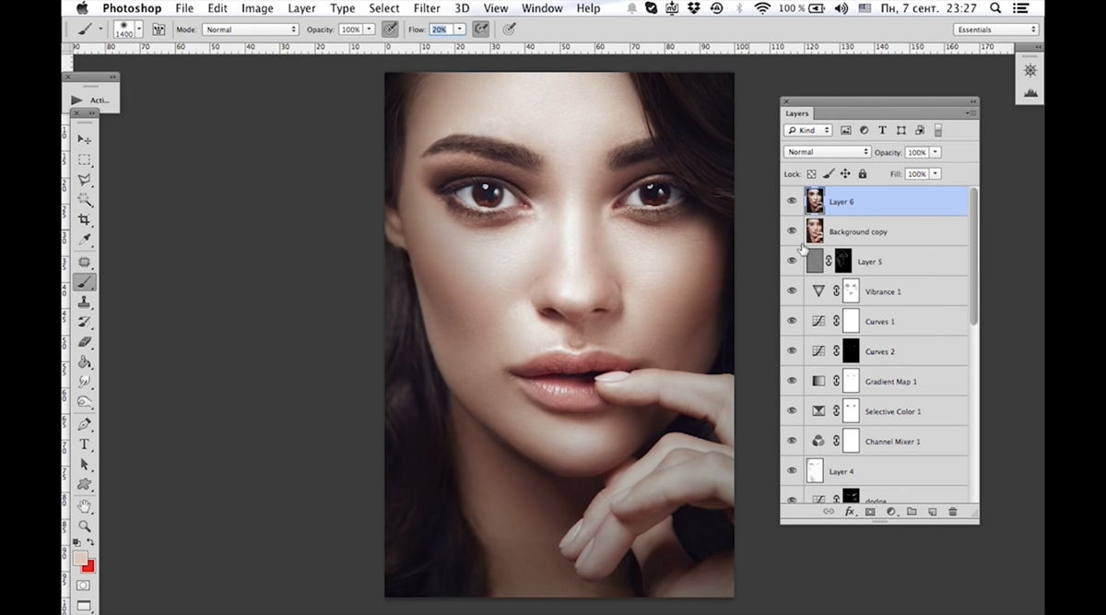Image resolution: width=1106 pixels, height=615 pixels.
Task: Open the Filter menu
Action: pos(427,8)
